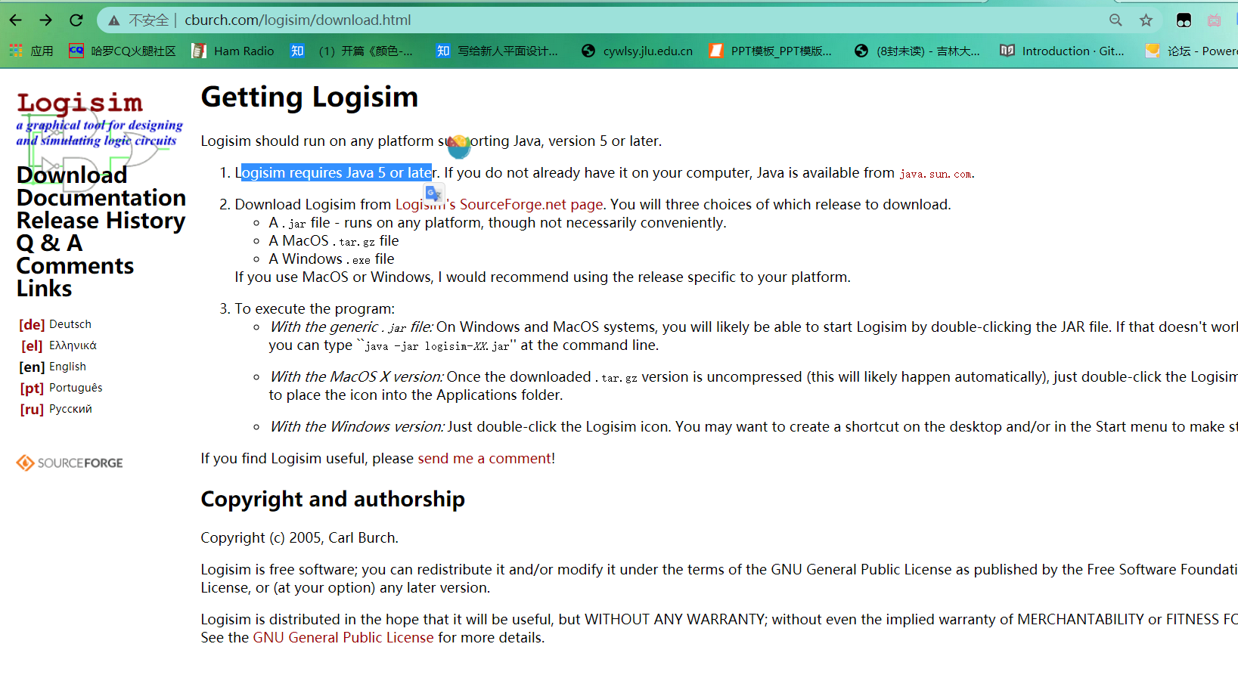Open the browser extensions icon top right

1184,20
